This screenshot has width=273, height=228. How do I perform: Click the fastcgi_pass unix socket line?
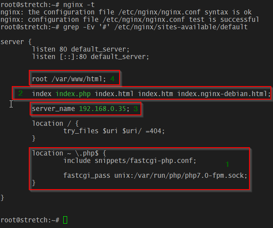(155, 176)
